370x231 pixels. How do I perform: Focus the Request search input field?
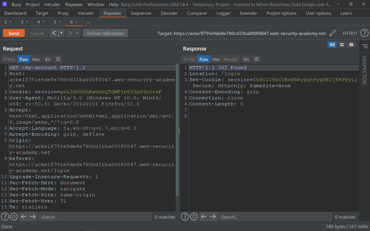coord(95,217)
